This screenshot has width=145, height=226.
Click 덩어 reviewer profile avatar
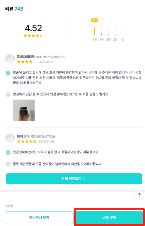pyautogui.click(x=10, y=138)
